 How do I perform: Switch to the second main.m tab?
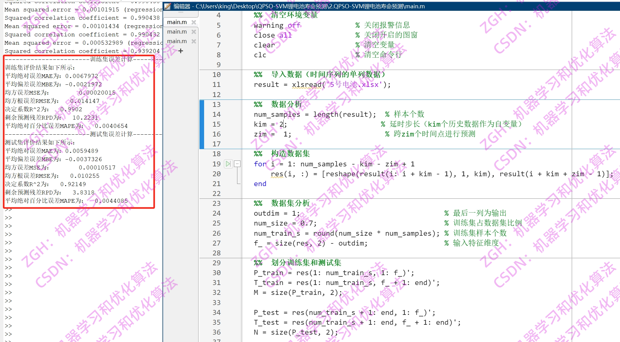tap(177, 32)
